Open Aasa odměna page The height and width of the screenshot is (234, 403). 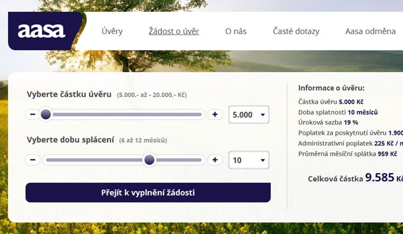[x=370, y=32]
